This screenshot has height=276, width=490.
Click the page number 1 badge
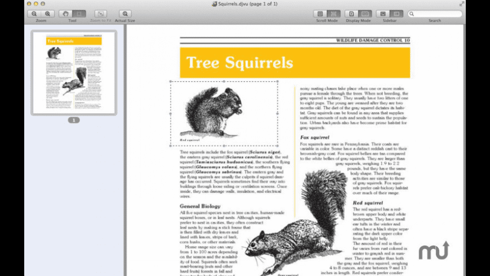pos(74,120)
